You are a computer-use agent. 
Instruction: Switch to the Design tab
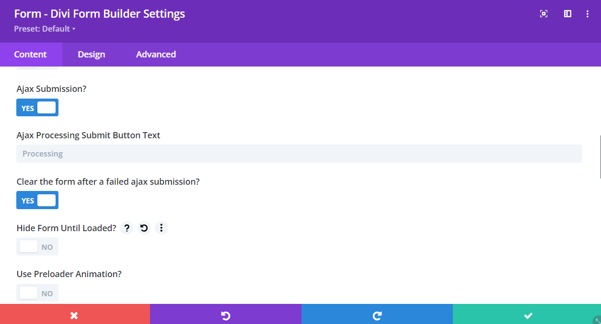[91, 54]
